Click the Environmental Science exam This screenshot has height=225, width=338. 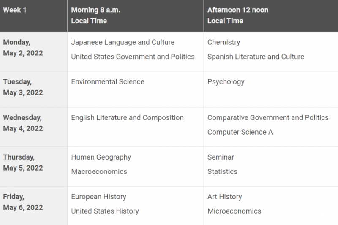click(108, 82)
